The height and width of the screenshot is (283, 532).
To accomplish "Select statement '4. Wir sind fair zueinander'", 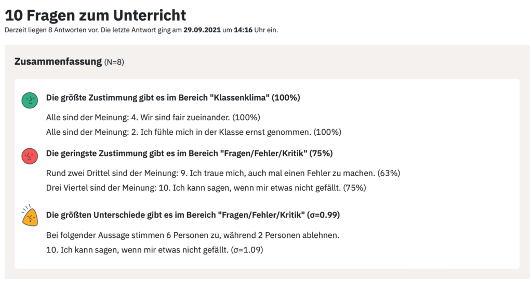I will point(153,118).
